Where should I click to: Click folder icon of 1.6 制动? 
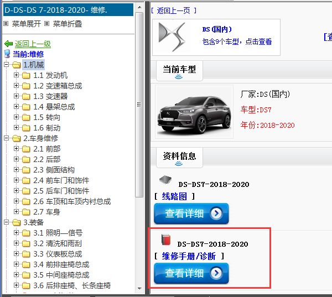point(26,128)
